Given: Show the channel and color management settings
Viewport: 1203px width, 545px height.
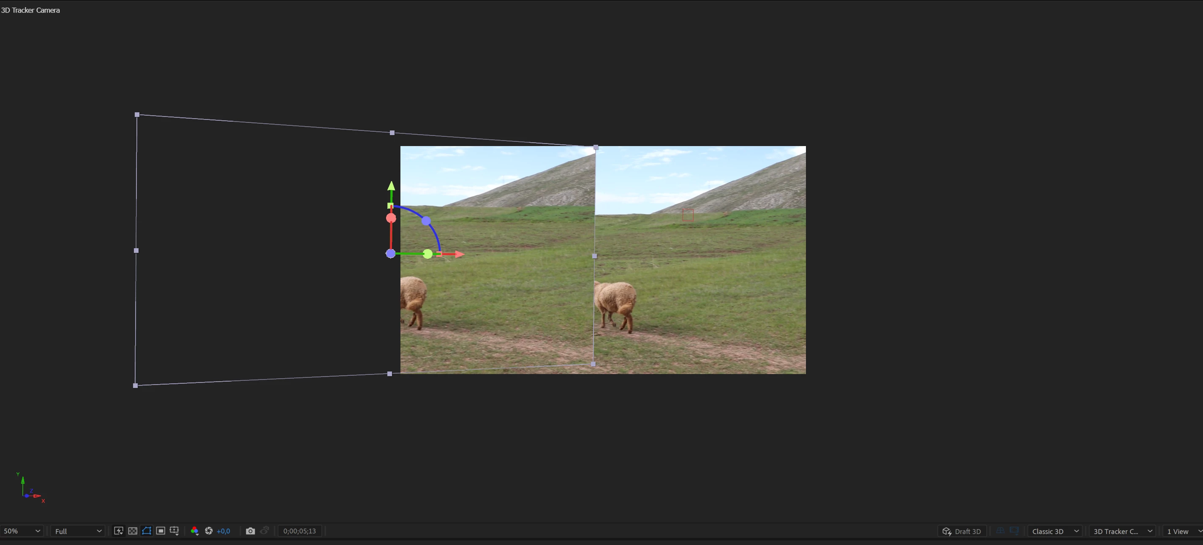Looking at the screenshot, I should 195,531.
